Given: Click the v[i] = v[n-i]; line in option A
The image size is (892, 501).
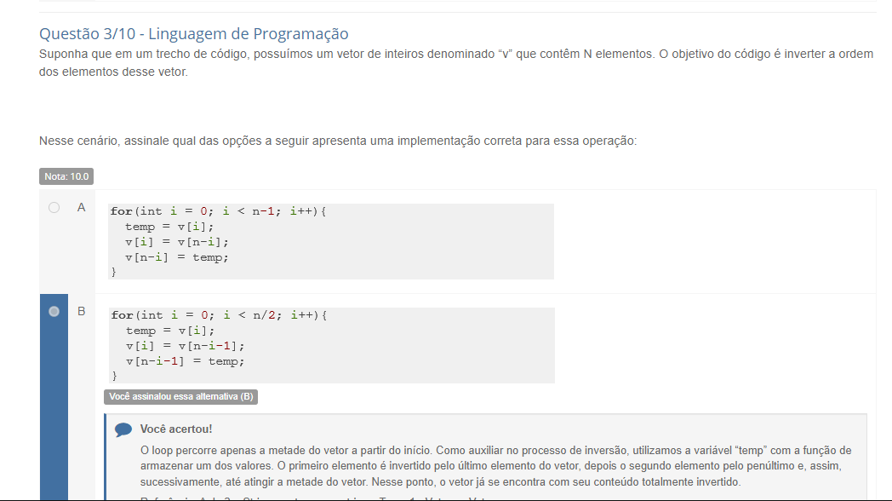Looking at the screenshot, I should (177, 242).
